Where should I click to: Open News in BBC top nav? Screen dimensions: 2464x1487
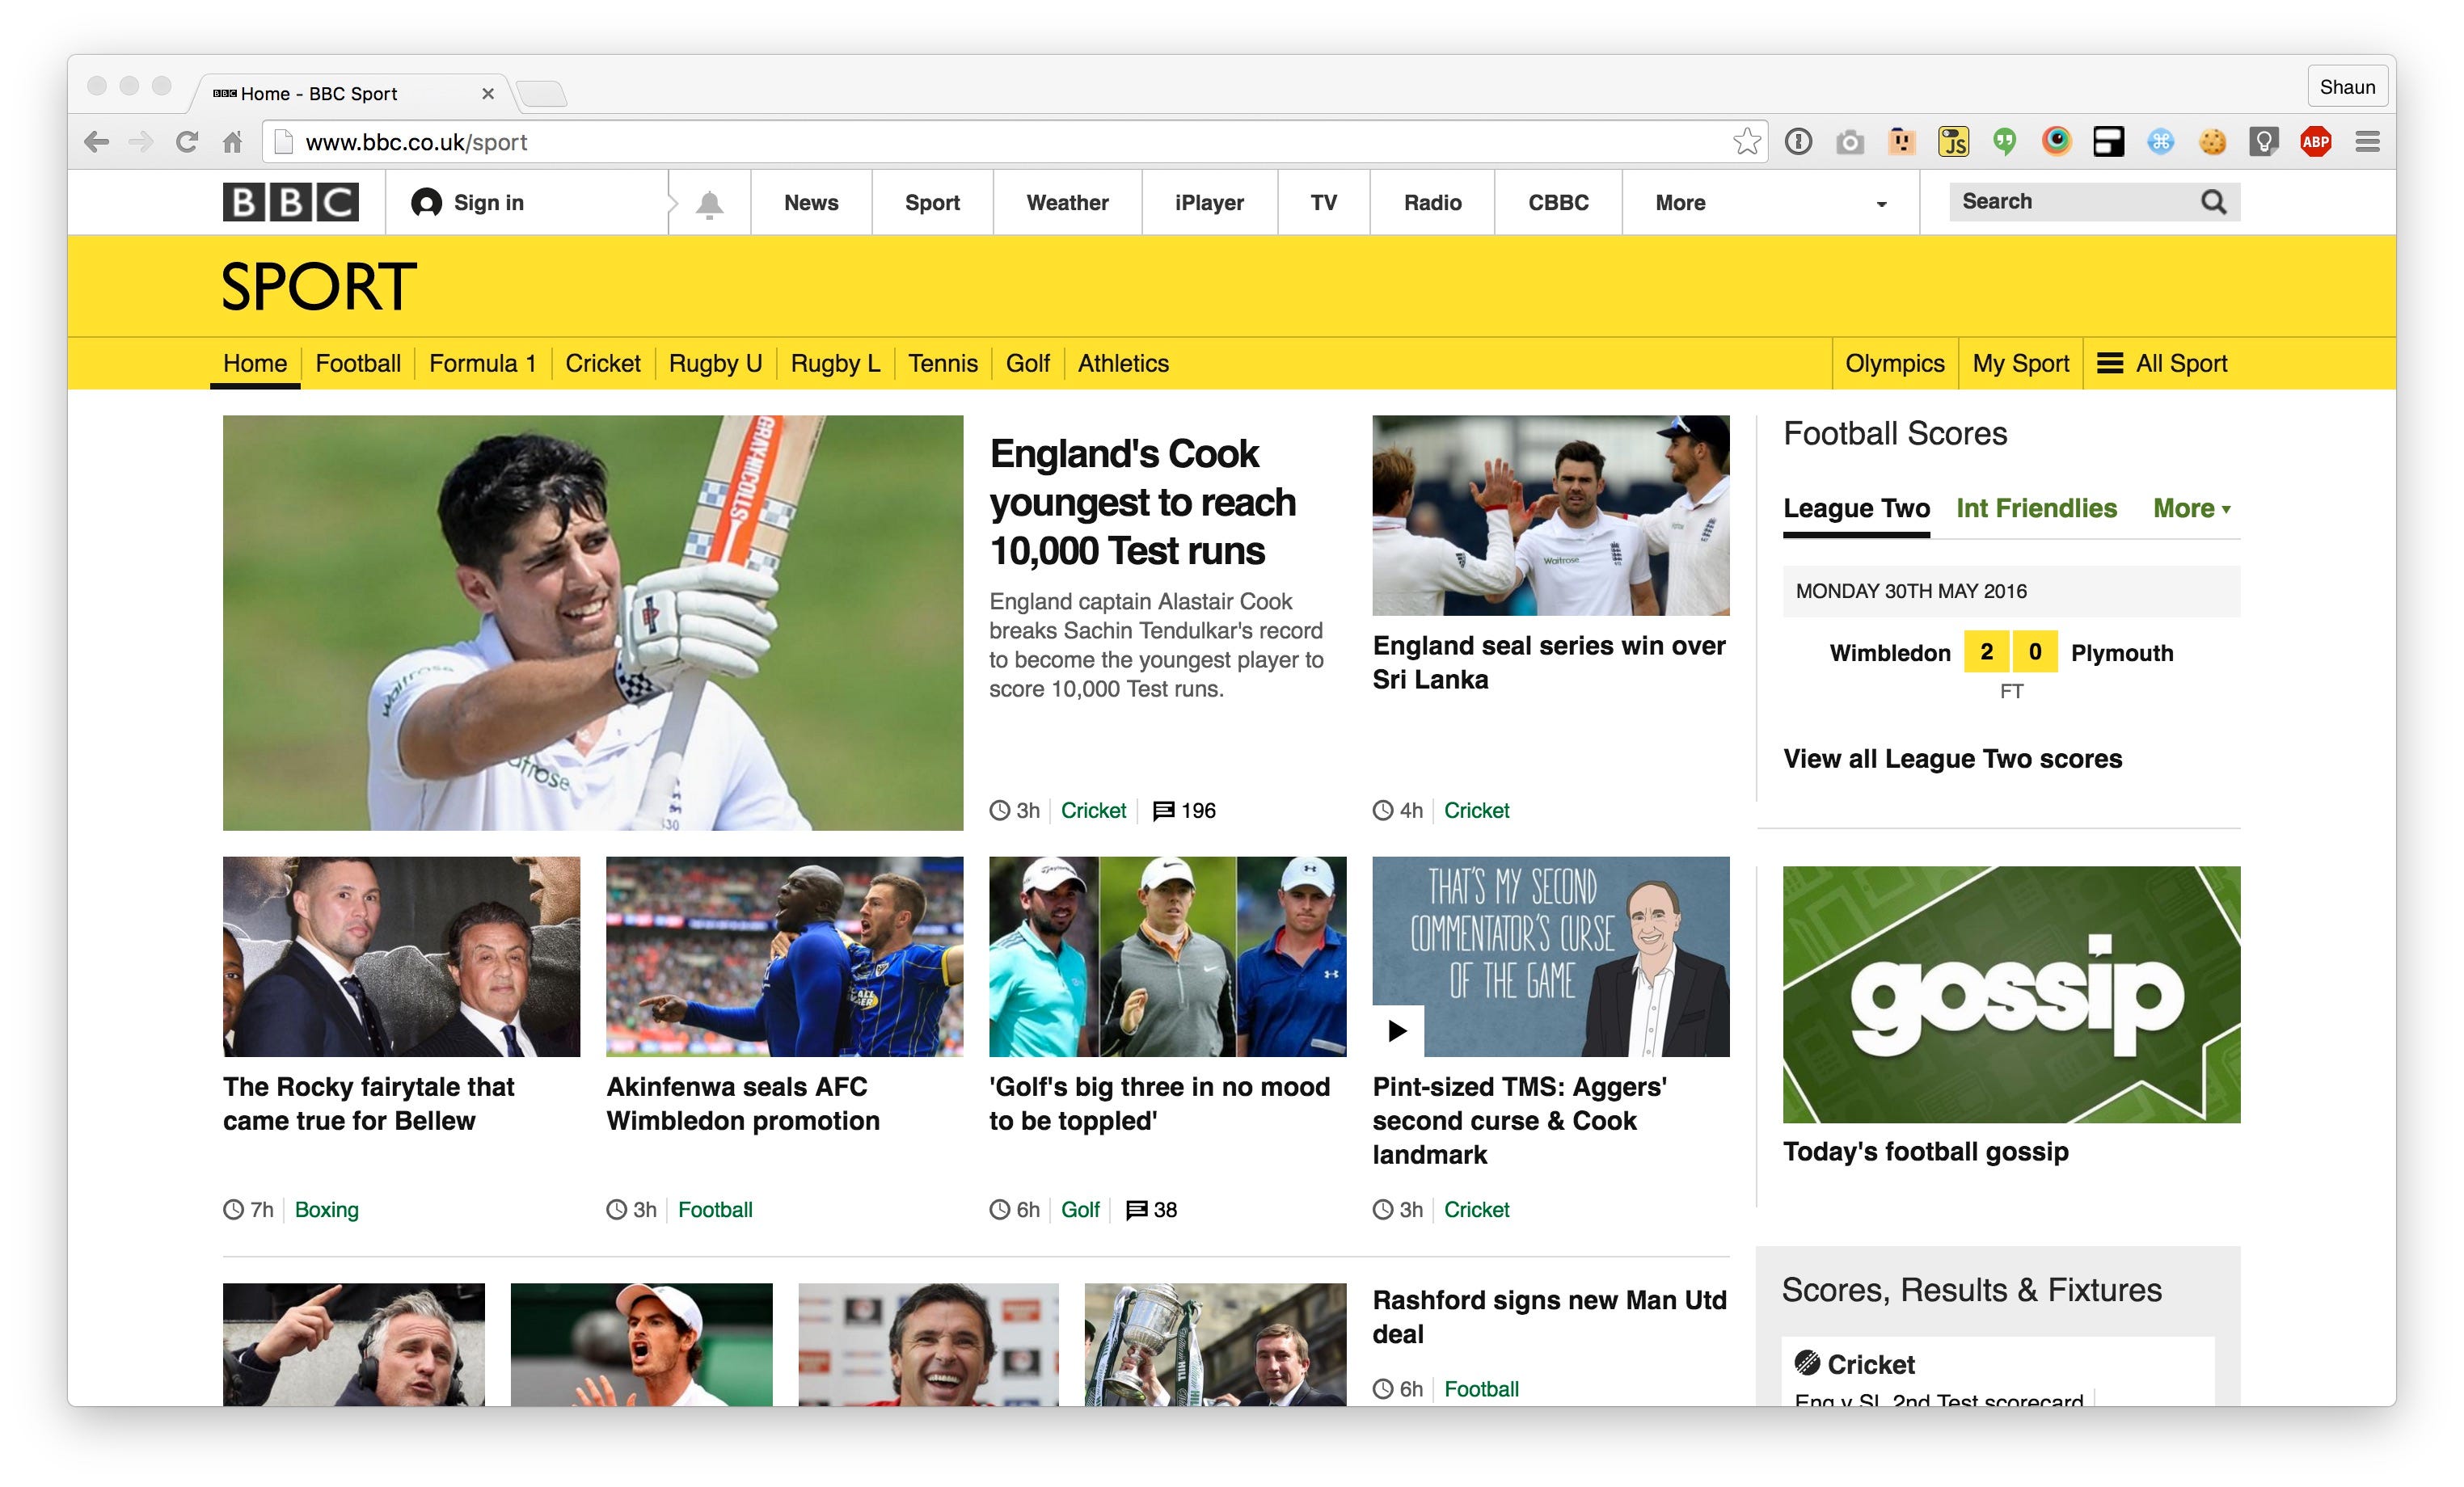coord(811,203)
